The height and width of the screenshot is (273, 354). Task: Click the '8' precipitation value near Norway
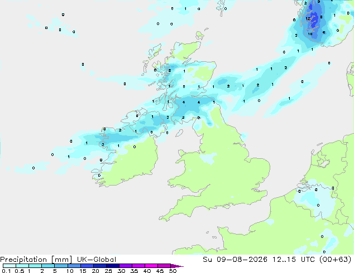[x=321, y=17]
